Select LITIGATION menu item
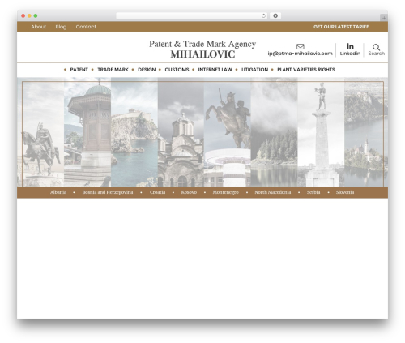Screen dimensions: 405x343 (x=254, y=70)
